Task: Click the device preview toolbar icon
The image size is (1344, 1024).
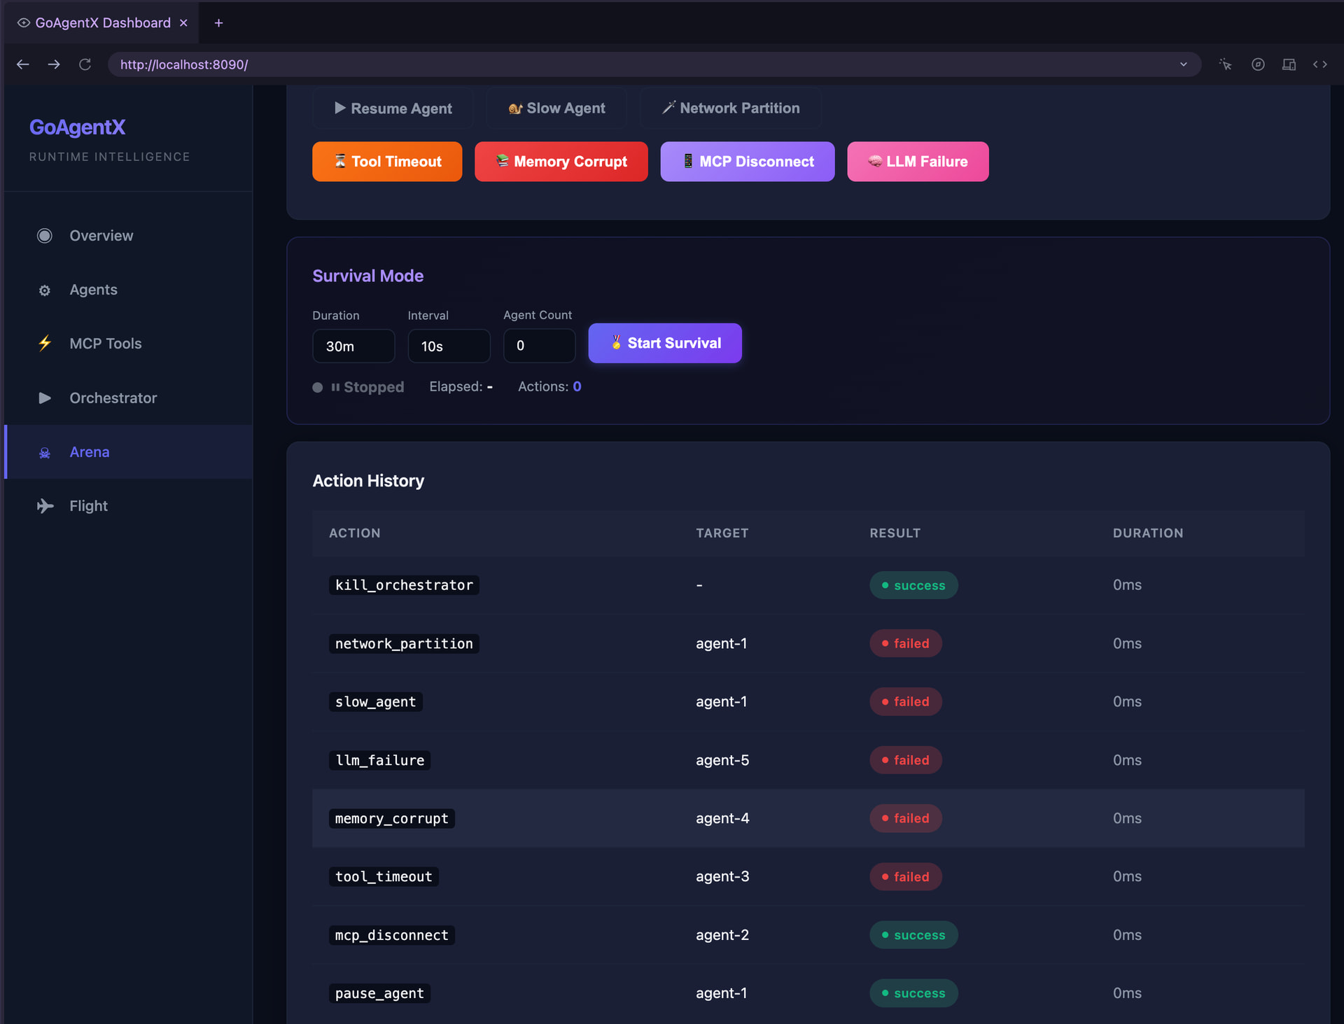Action: coord(1289,64)
